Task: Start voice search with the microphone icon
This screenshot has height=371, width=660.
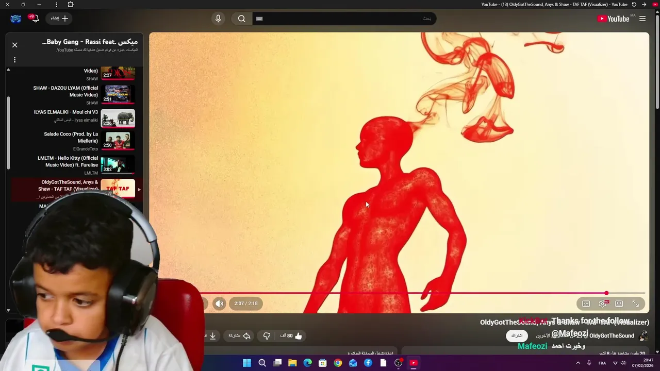Action: click(218, 19)
